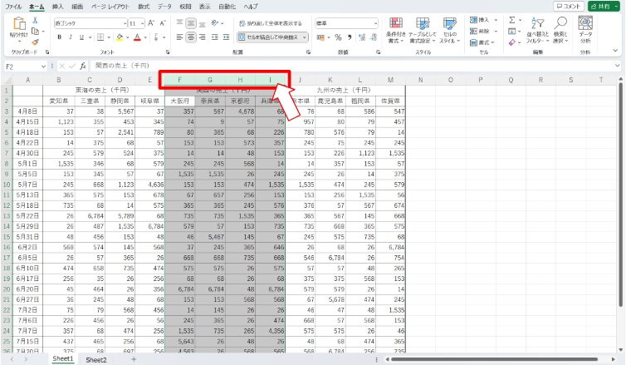Switch to the Sheet2 tab
This screenshot has width=626, height=365.
click(95, 359)
